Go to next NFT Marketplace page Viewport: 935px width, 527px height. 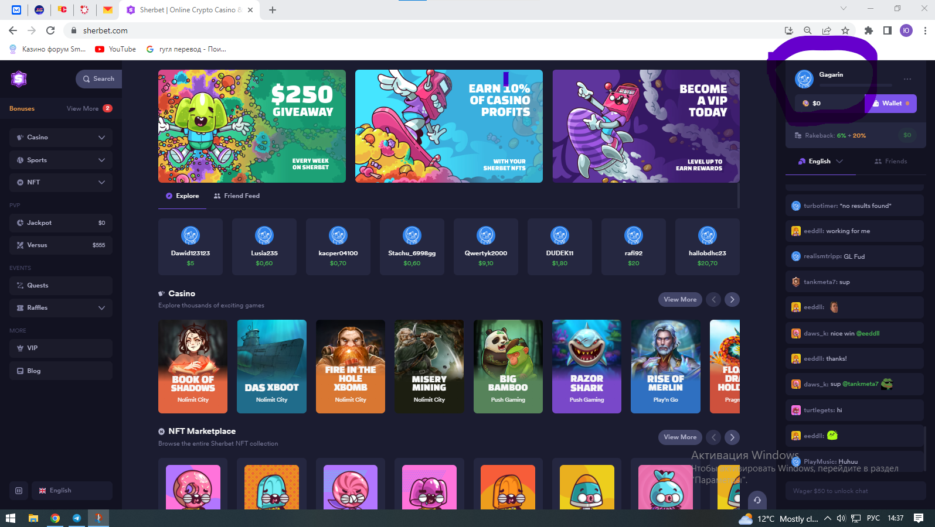coord(732,437)
